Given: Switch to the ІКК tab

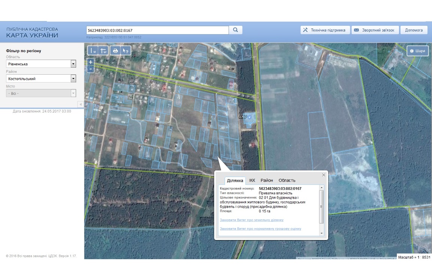Looking at the screenshot, I should [x=252, y=180].
